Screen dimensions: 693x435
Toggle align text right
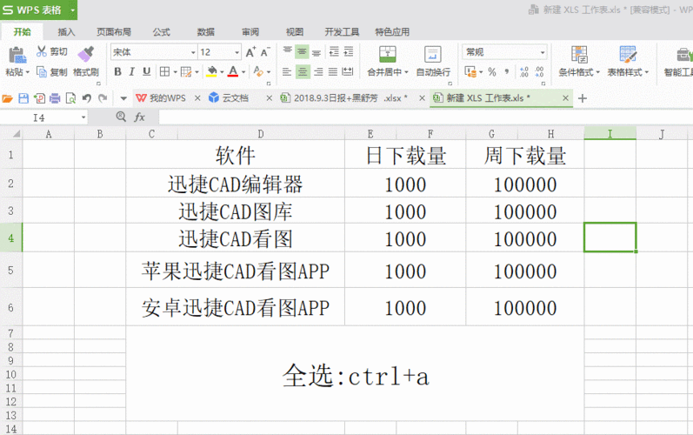(x=318, y=71)
